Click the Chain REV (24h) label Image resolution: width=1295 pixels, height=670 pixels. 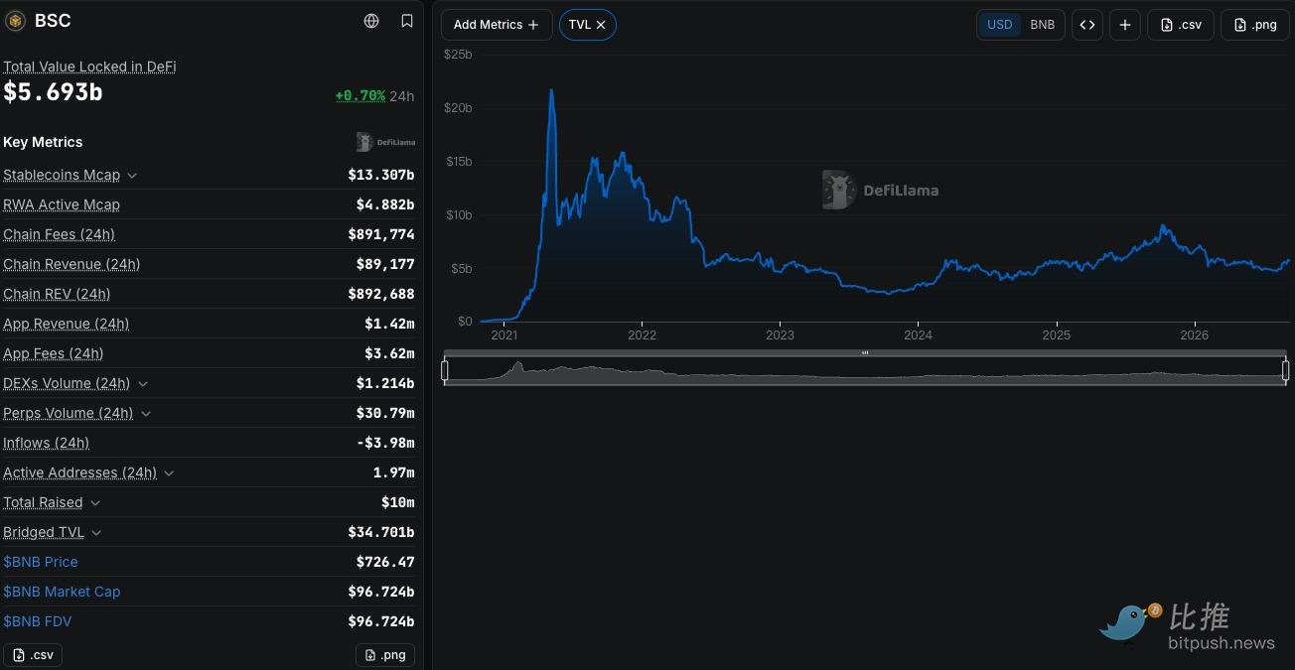pyautogui.click(x=57, y=294)
